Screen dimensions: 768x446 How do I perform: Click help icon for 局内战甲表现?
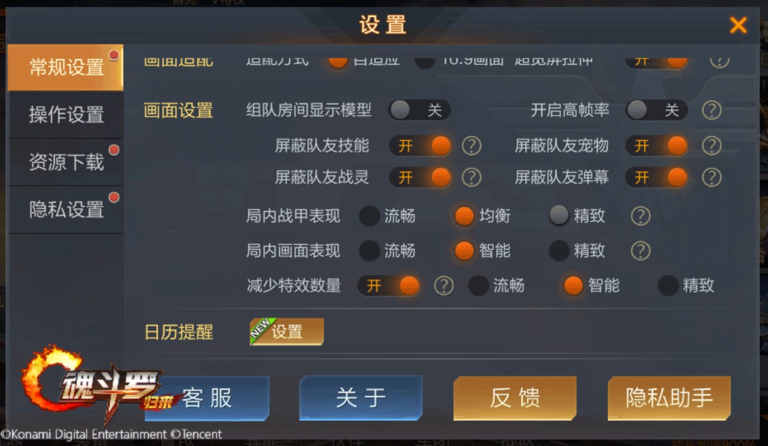641,216
